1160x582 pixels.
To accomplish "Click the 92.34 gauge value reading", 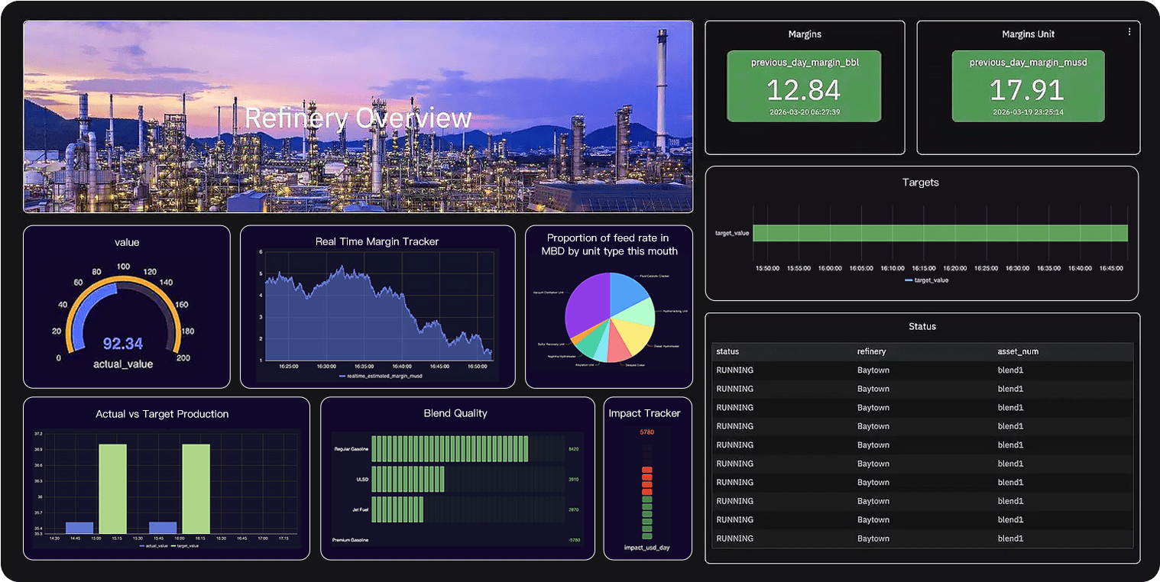I will click(x=123, y=344).
